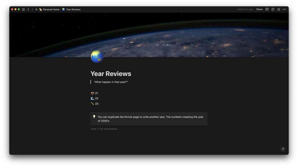Go forward with the right arrow
The width and height of the screenshot is (298, 167).
tap(33, 9)
